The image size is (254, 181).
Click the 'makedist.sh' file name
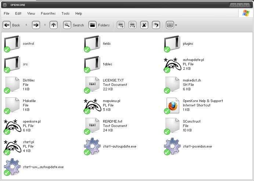(192, 80)
